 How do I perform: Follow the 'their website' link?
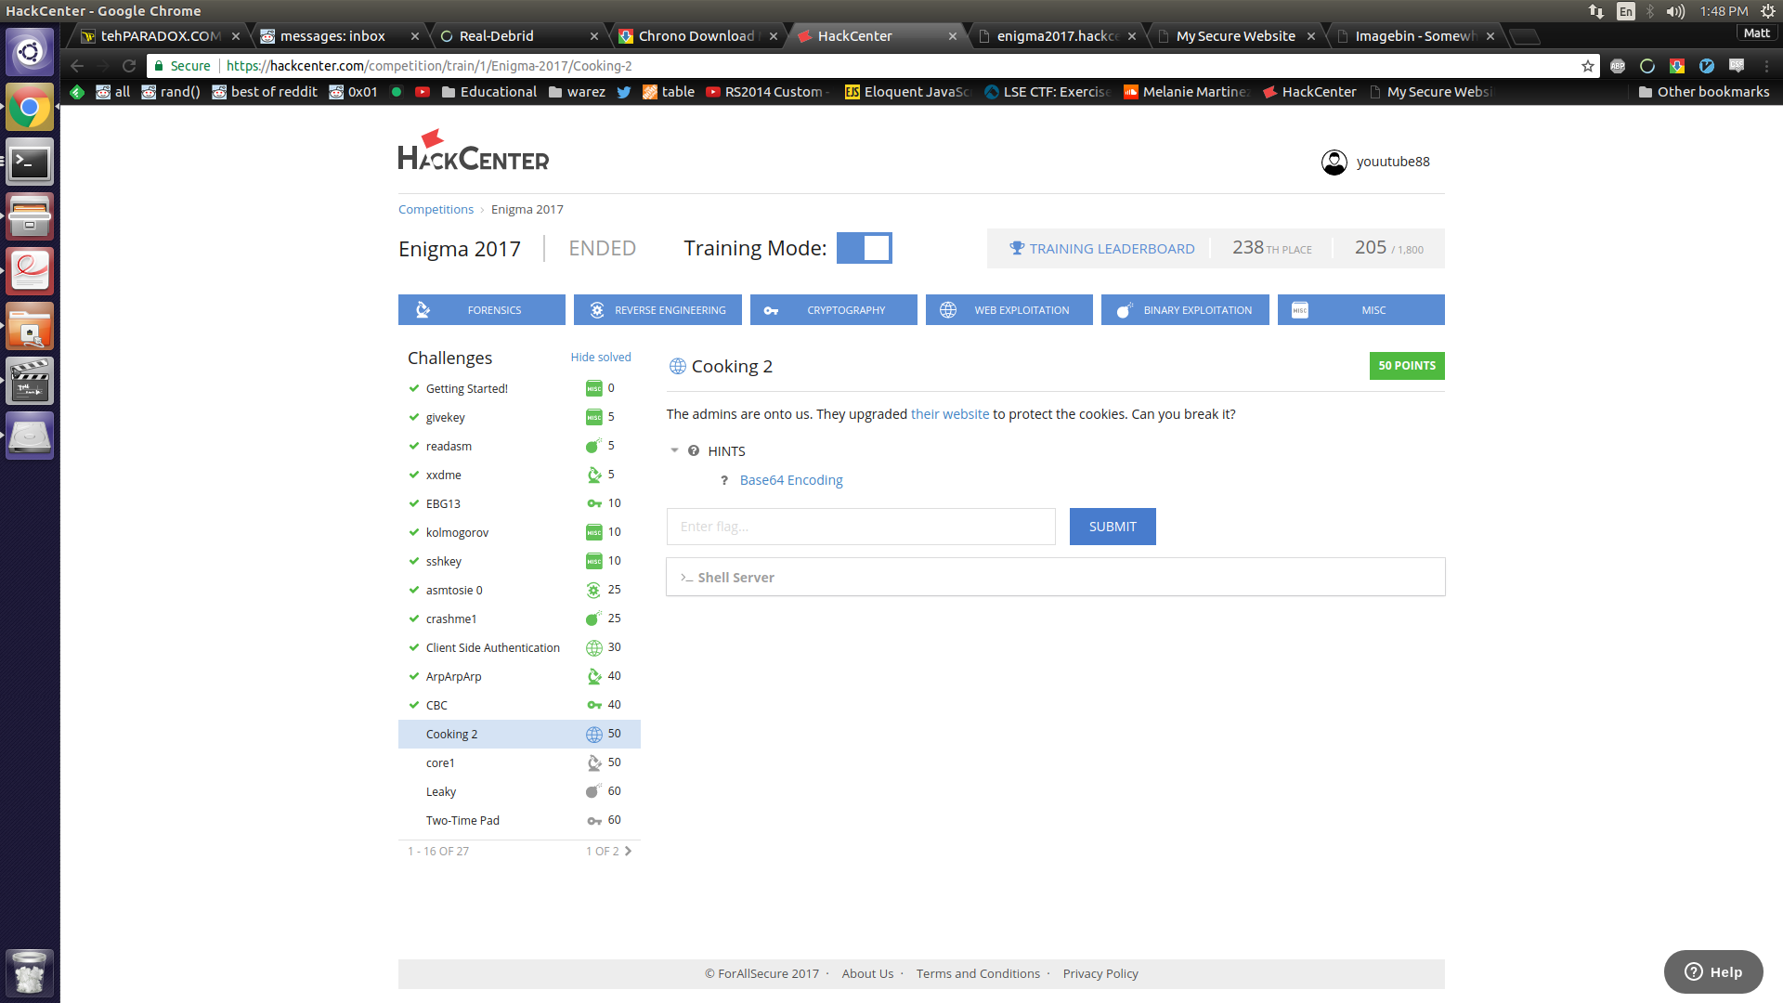click(x=950, y=414)
